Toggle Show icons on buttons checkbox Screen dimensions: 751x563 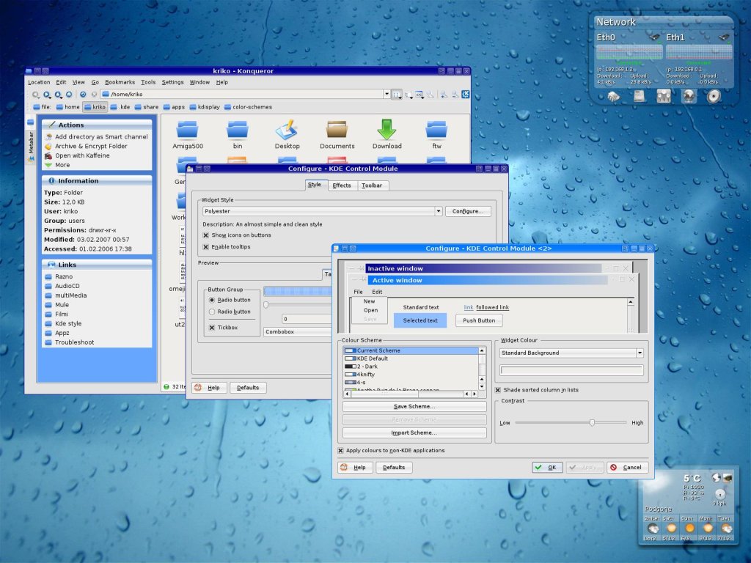(206, 235)
